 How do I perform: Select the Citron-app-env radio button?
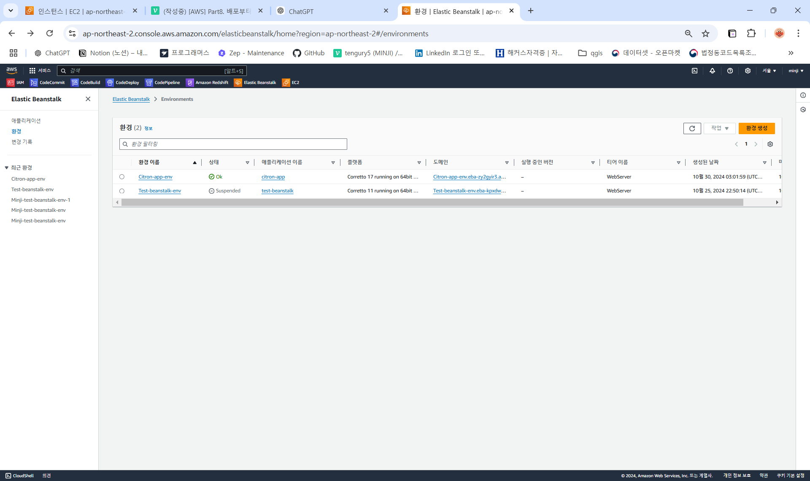click(x=122, y=177)
